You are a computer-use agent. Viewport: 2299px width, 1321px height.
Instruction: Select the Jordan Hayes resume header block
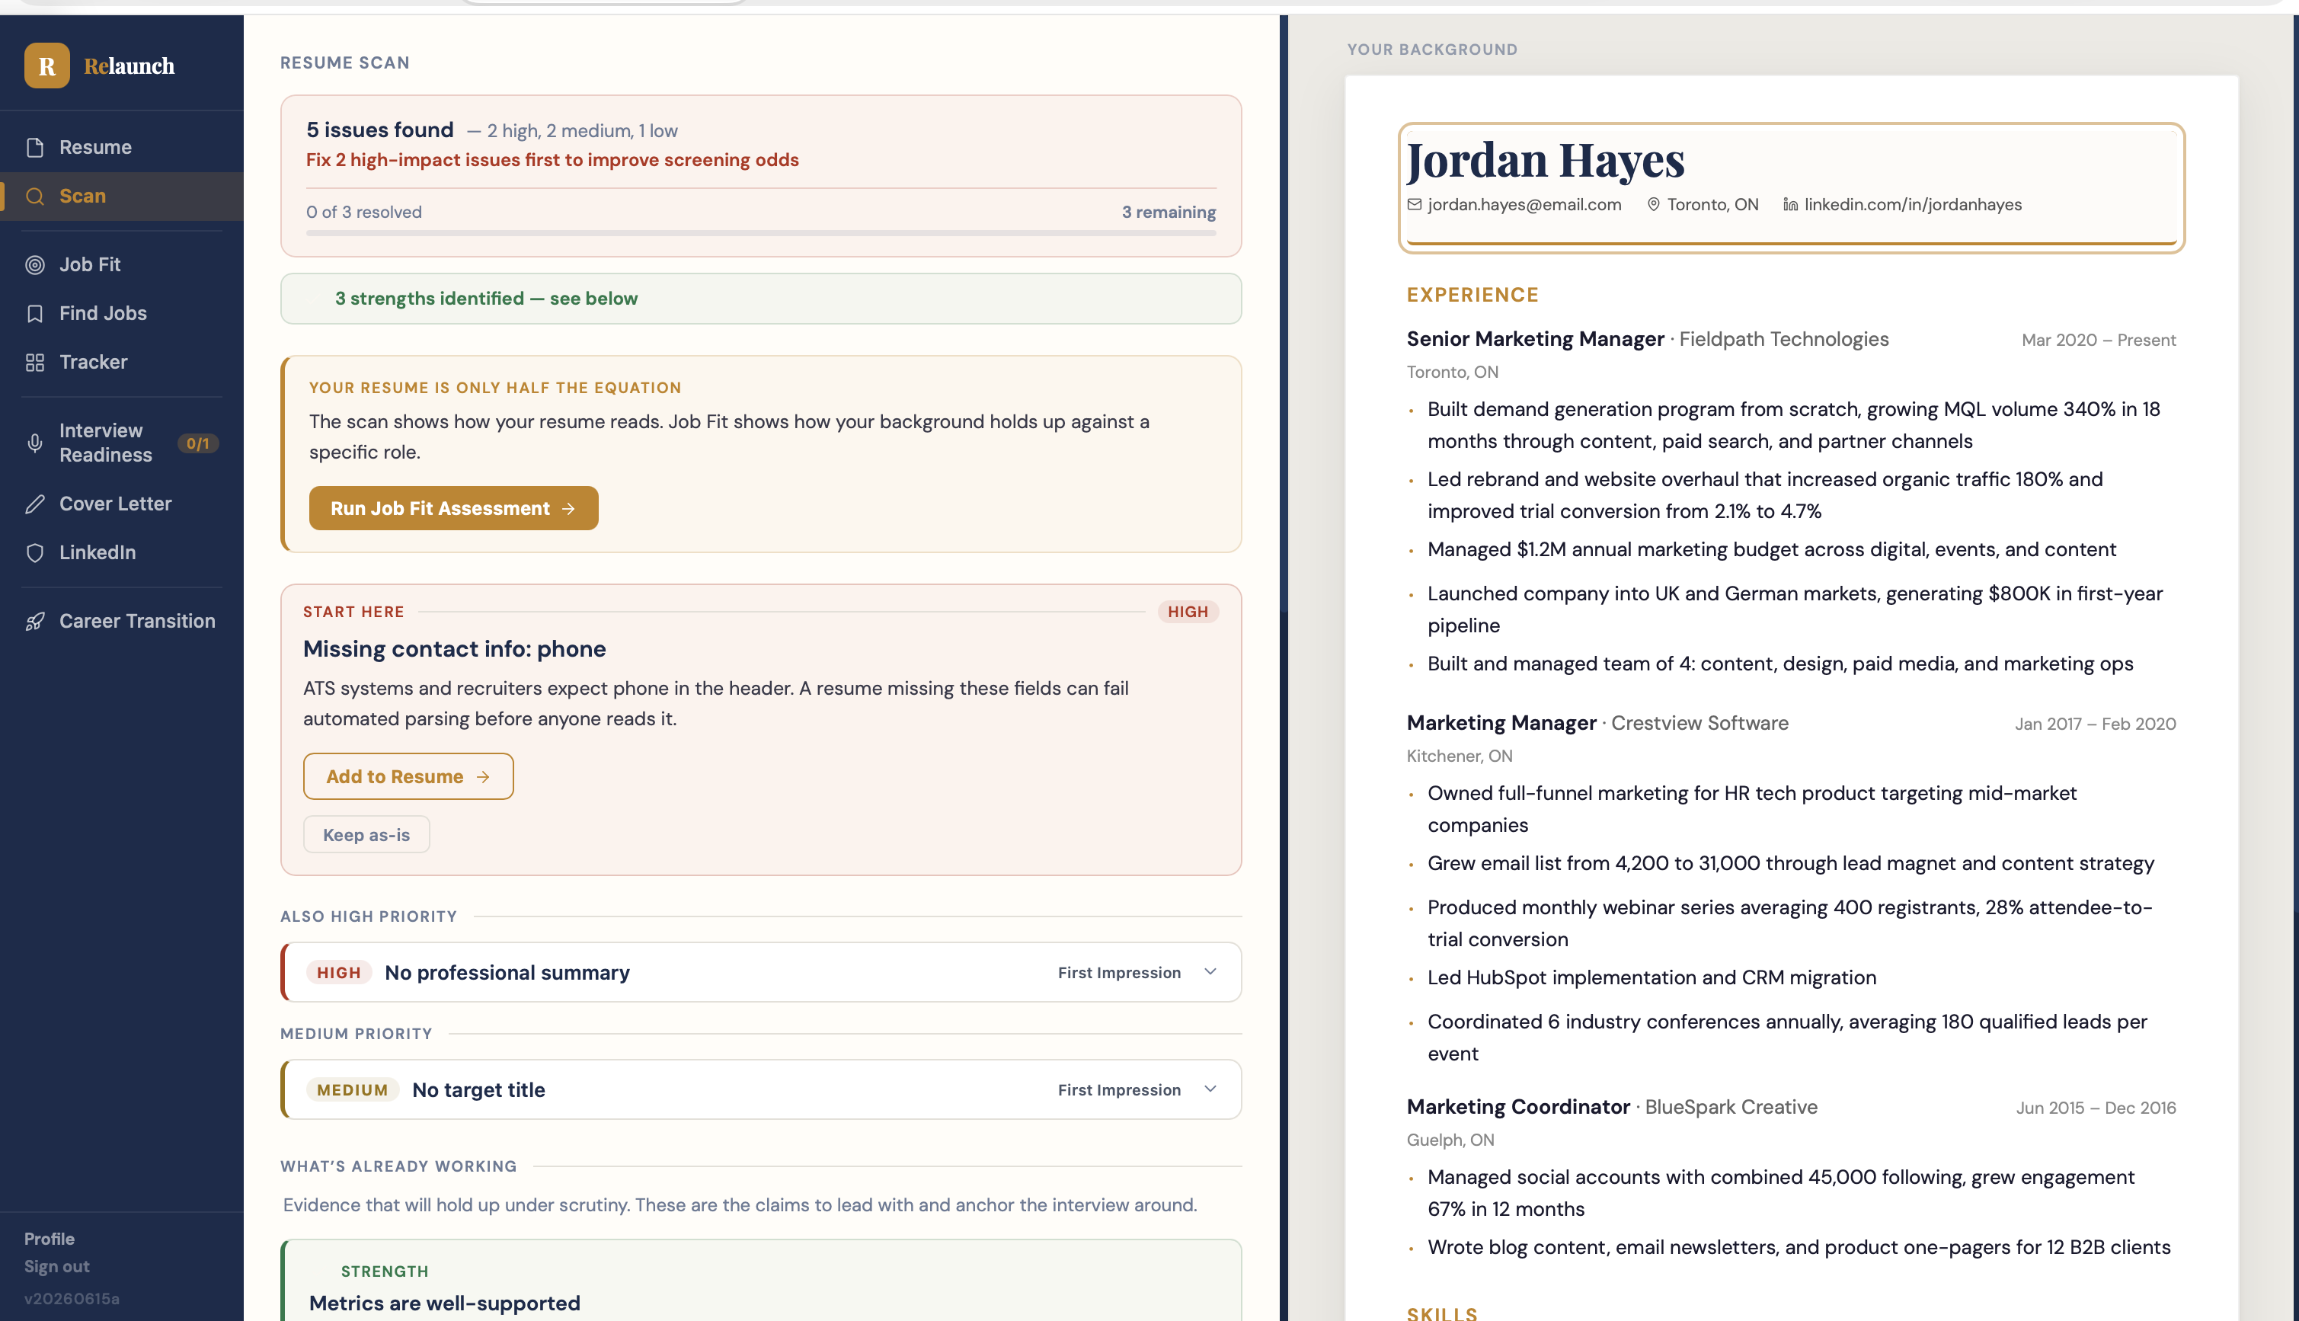1791,188
